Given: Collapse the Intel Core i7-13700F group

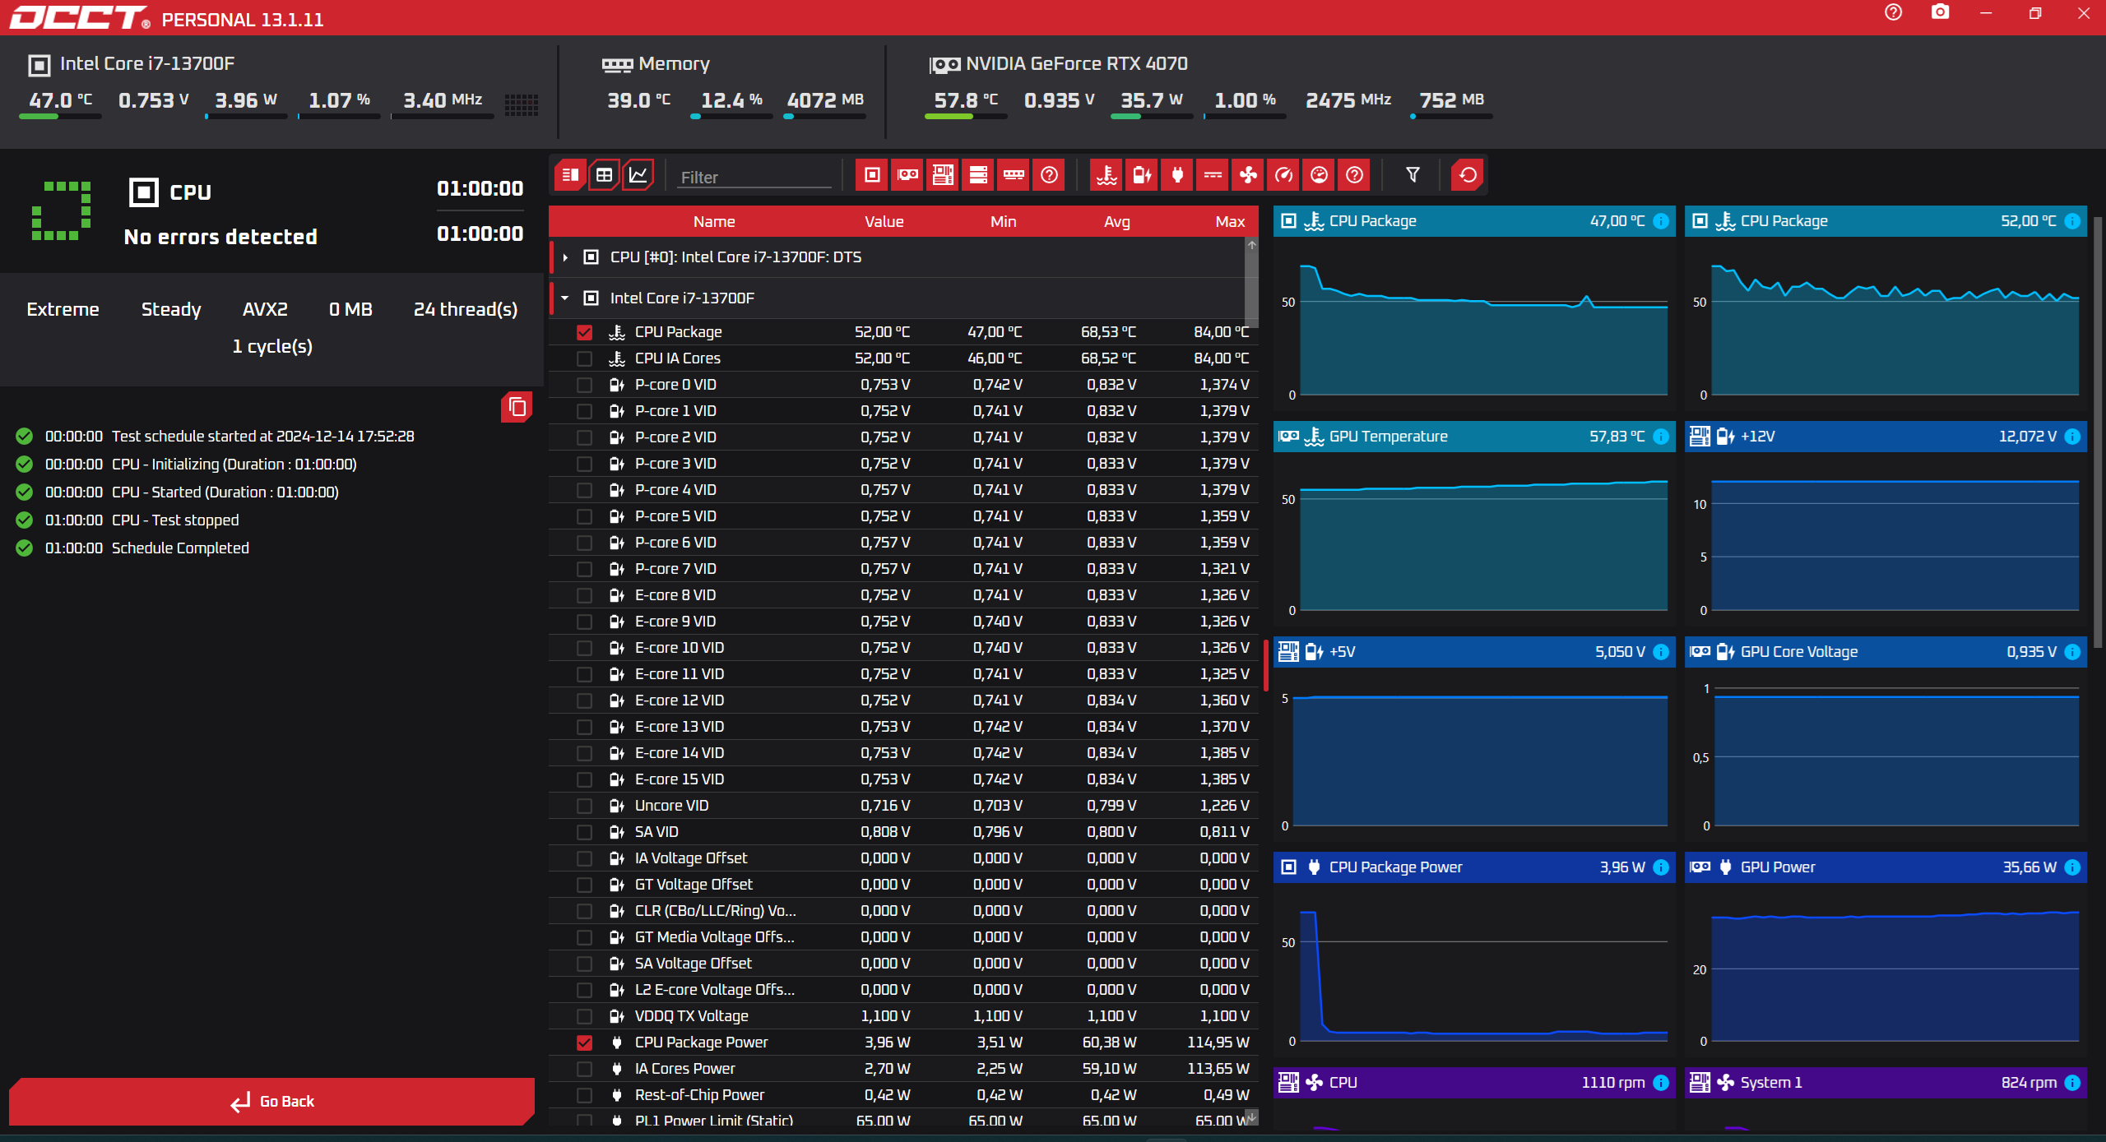Looking at the screenshot, I should click(565, 298).
